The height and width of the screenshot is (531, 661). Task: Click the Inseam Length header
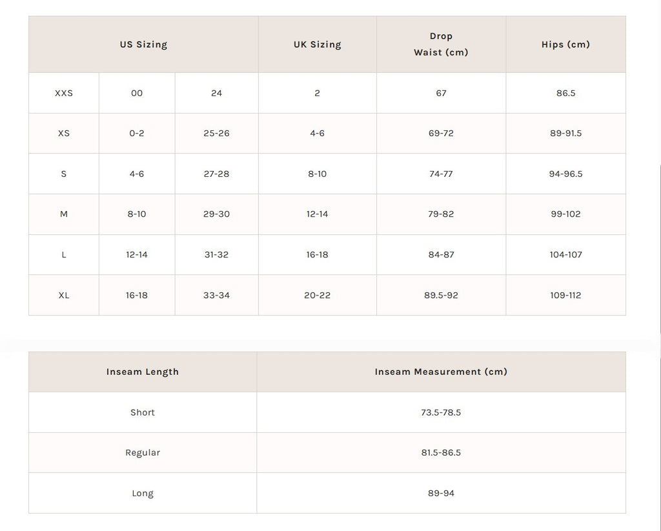[143, 372]
